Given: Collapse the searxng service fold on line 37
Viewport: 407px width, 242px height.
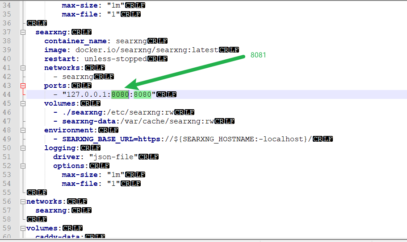Looking at the screenshot, I should click(23, 33).
